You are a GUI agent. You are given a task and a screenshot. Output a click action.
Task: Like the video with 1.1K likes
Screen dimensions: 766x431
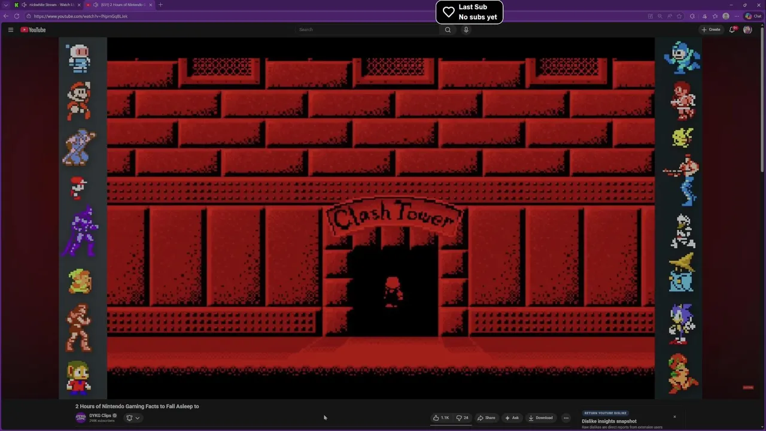442,418
